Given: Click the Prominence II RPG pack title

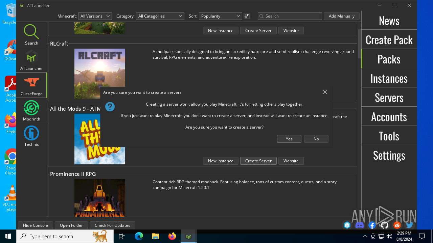Looking at the screenshot, I should click(73, 174).
